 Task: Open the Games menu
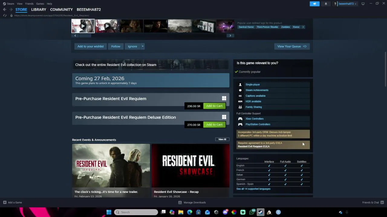coord(40,4)
